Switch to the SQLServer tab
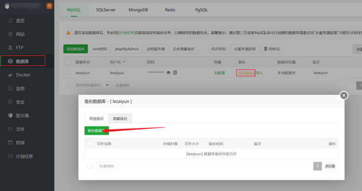The width and height of the screenshot is (362, 191). (x=106, y=10)
